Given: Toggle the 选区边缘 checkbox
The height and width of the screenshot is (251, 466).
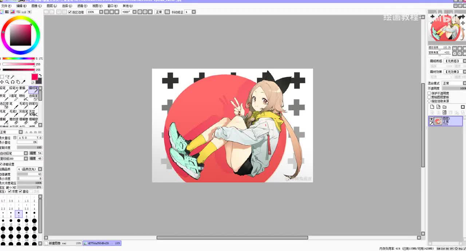Looking at the screenshot, I should (x=70, y=12).
